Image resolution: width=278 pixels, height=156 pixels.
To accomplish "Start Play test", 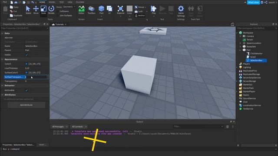I will tap(153, 10).
